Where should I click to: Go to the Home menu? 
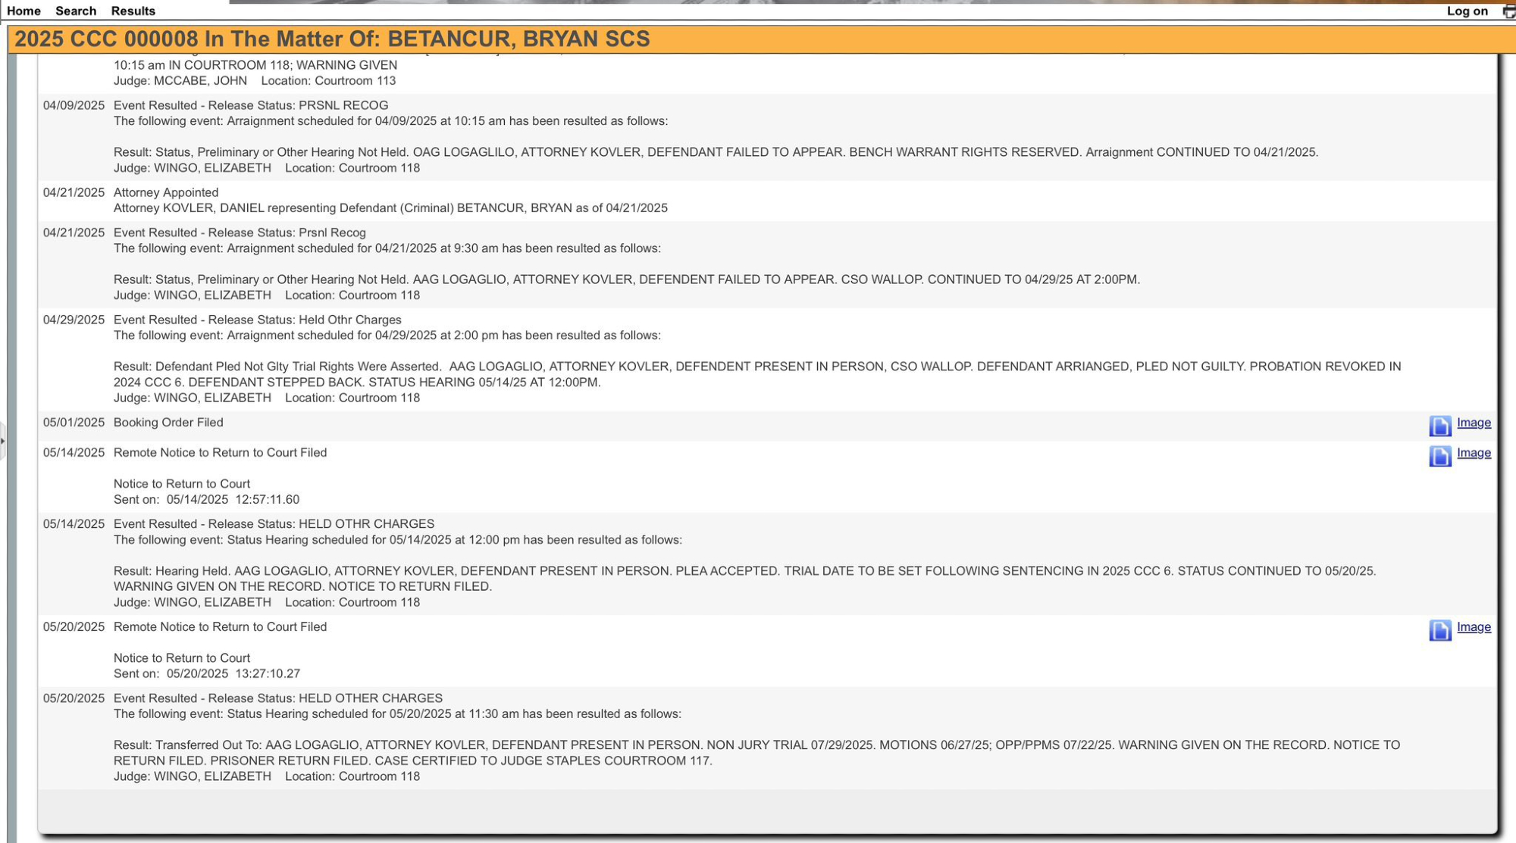23,11
